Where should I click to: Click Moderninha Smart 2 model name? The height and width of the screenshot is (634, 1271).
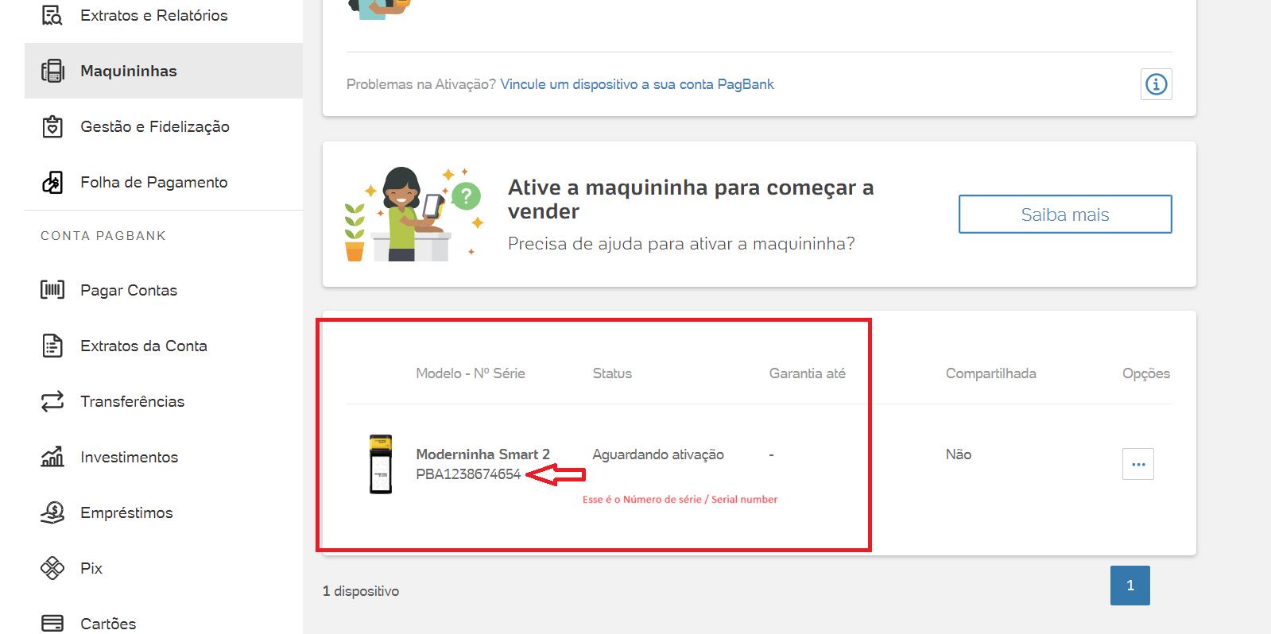483,454
